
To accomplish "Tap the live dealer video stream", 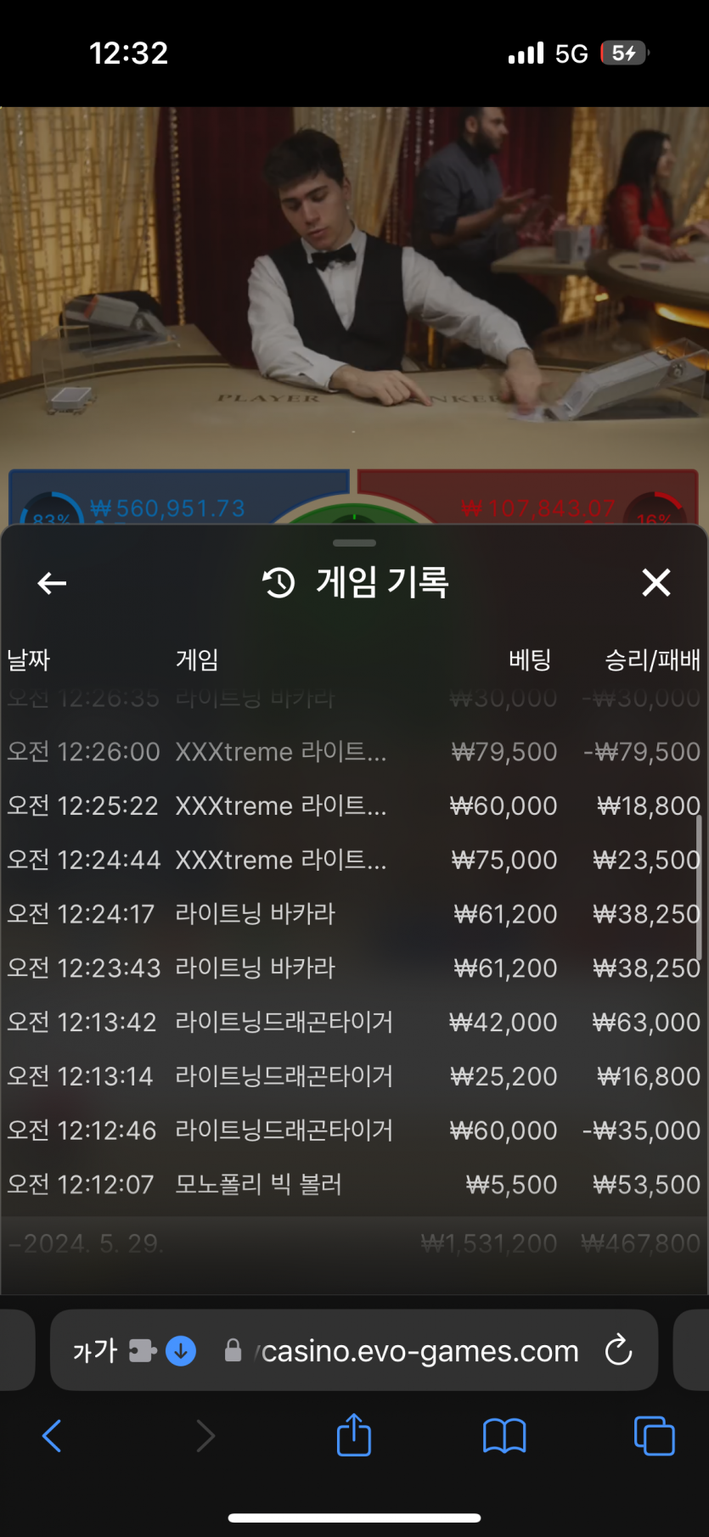I will tap(354, 289).
